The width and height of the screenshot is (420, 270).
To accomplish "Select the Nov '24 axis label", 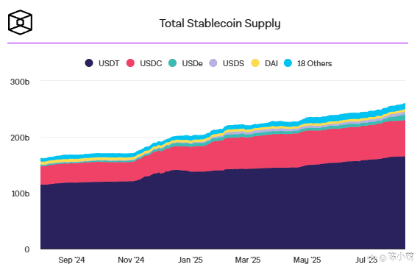I will 131,260.
